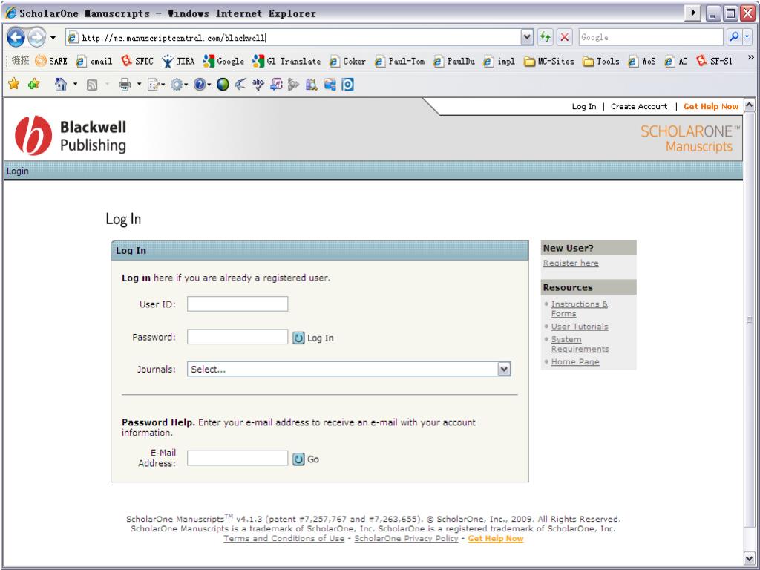Click the globe icon in command bar
This screenshot has height=570, width=760.
pos(223,85)
